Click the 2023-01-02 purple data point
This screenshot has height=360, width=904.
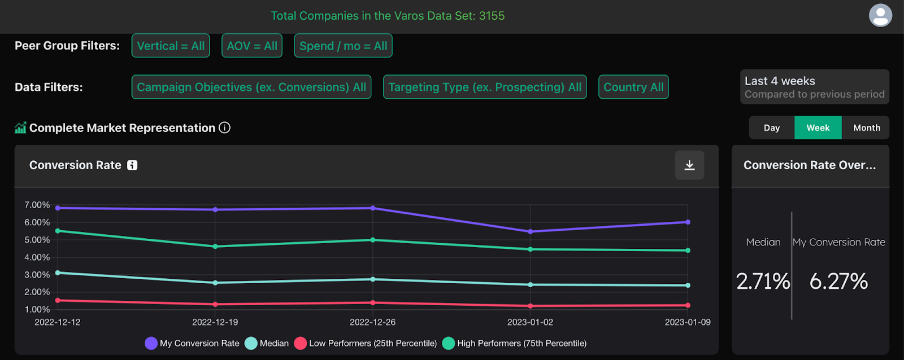[530, 232]
